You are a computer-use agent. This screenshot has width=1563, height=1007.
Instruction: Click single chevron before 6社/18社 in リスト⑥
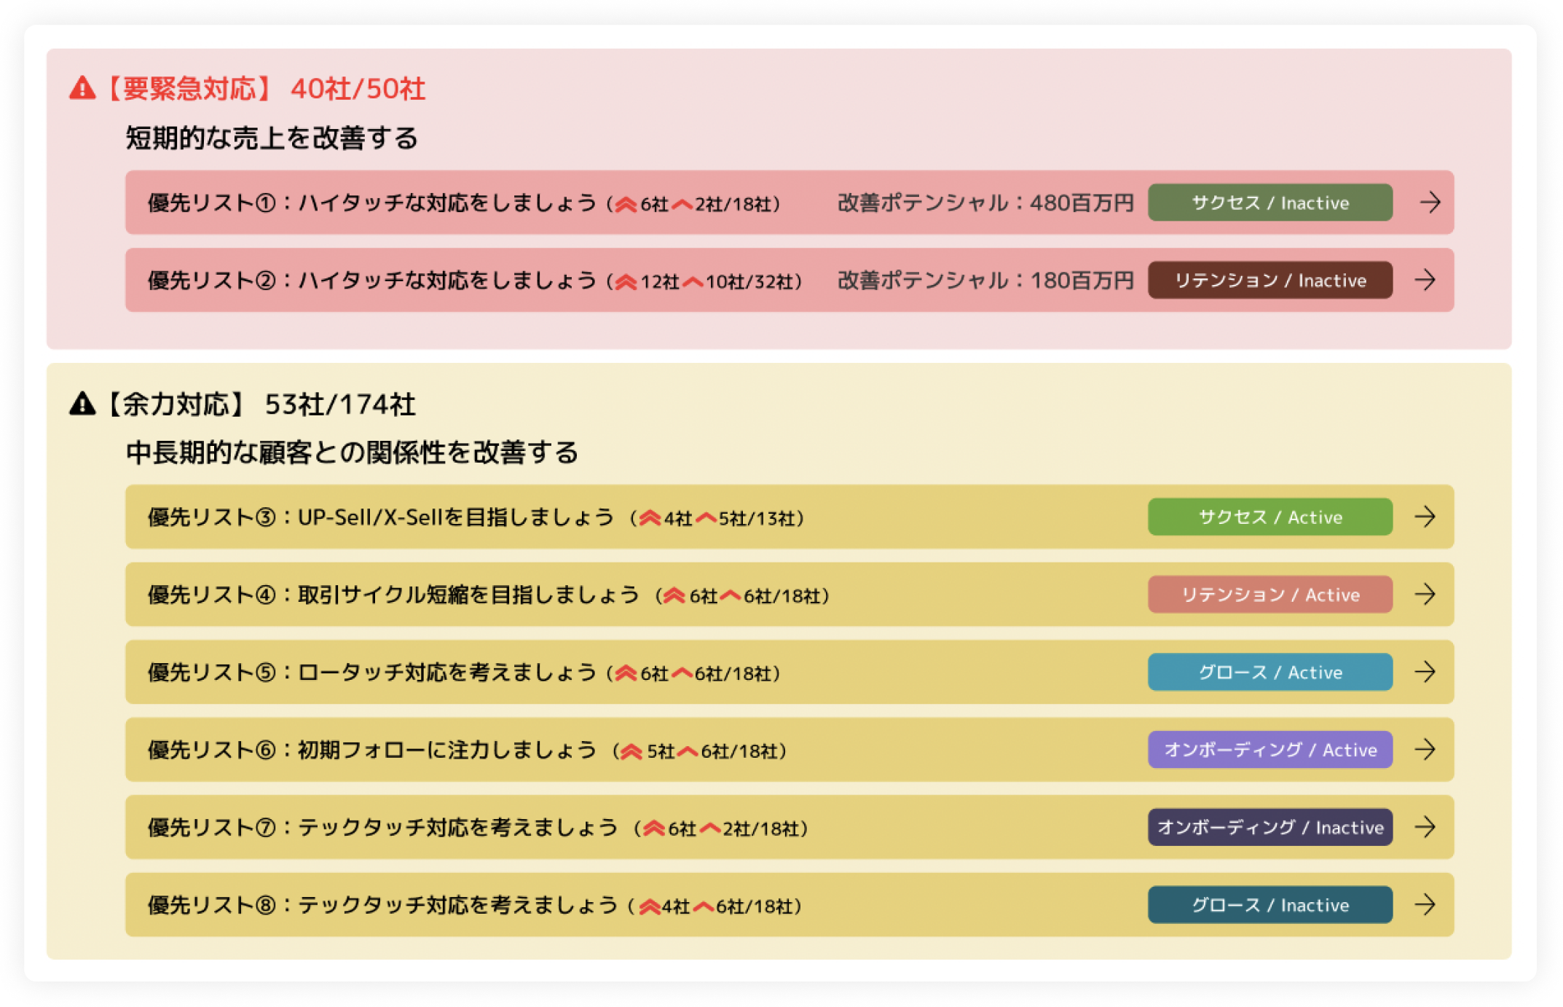point(688,751)
